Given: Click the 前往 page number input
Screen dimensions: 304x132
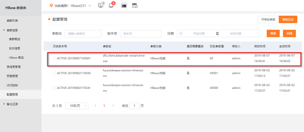Looking at the screenshot, I should (134, 106).
